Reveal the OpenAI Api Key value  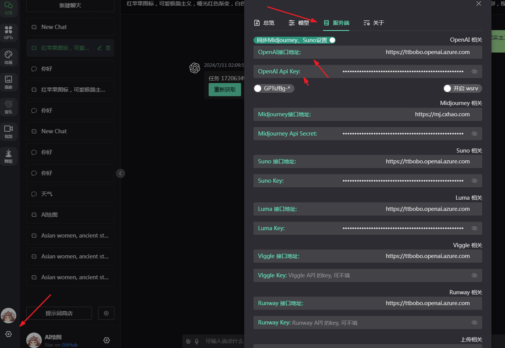coord(474,71)
